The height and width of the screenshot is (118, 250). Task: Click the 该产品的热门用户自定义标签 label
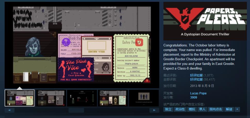click(184, 104)
